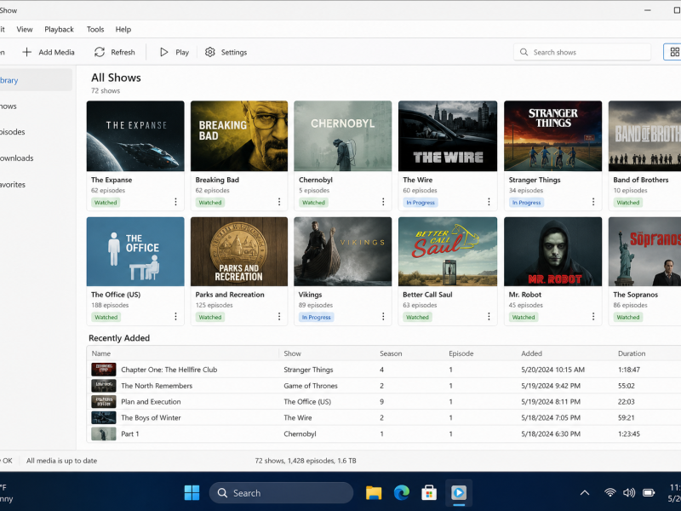This screenshot has width=681, height=511.
Task: Sort by the Name column header
Action: (x=101, y=353)
